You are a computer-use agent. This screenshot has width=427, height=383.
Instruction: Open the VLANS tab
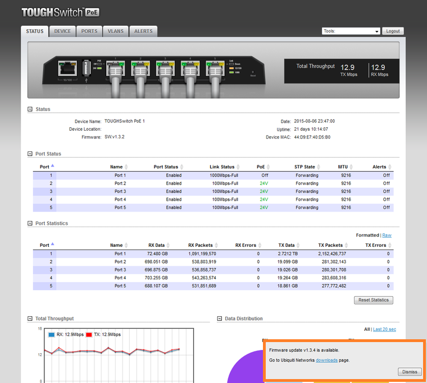point(116,31)
